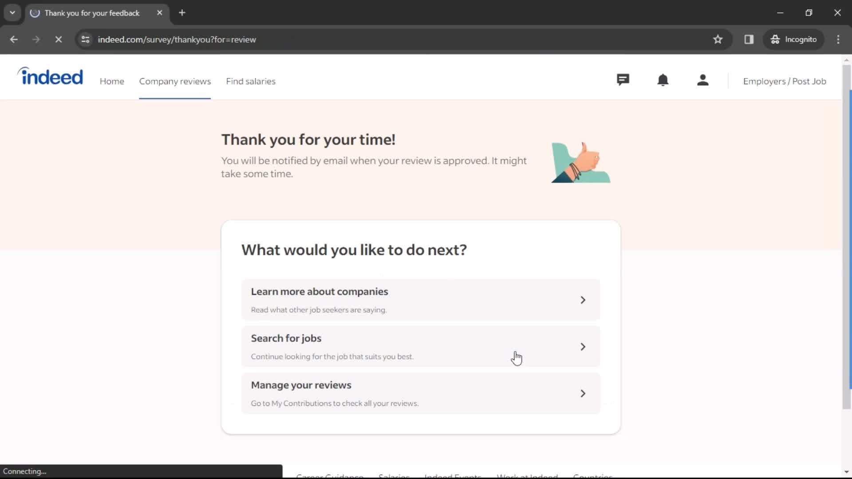The width and height of the screenshot is (852, 479).
Task: Open the user account profile icon
Action: pos(703,81)
